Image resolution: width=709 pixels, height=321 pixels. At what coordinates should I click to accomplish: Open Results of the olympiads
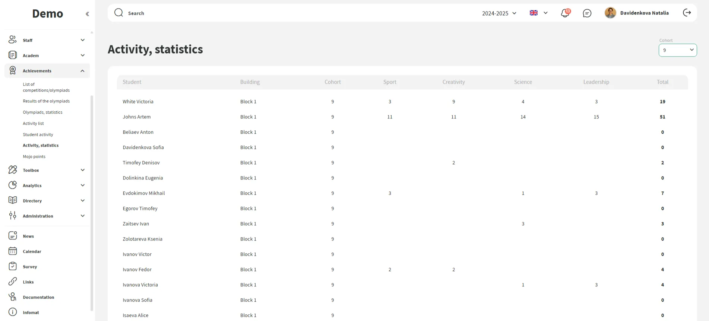[46, 101]
